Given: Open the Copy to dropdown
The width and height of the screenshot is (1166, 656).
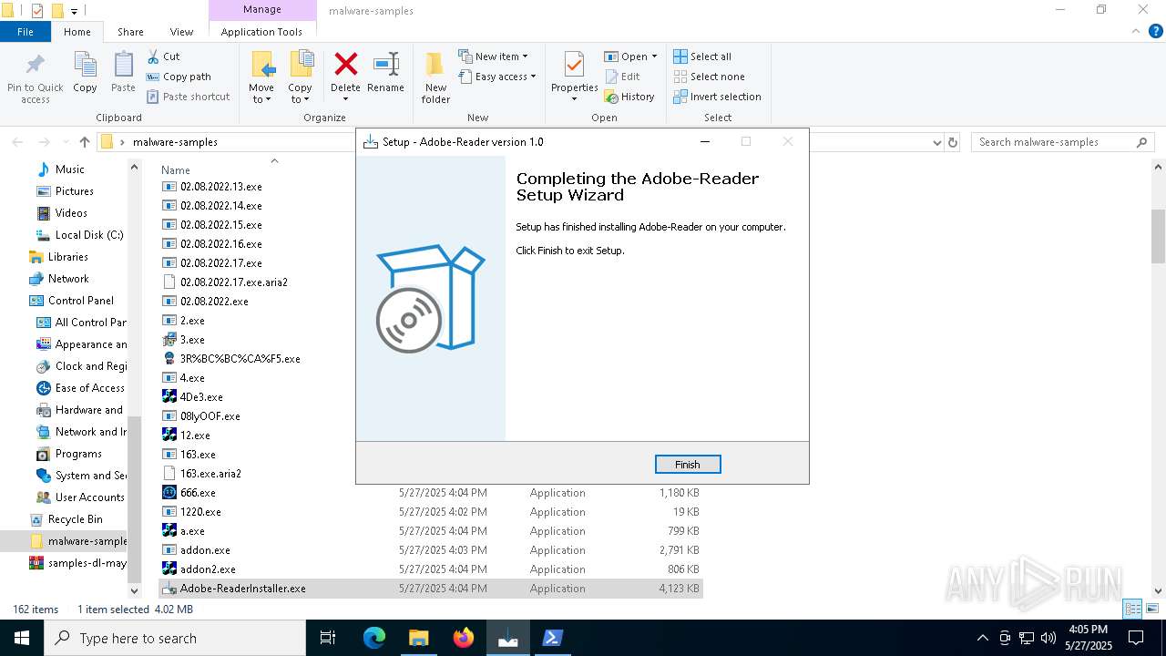Looking at the screenshot, I should 300,77.
